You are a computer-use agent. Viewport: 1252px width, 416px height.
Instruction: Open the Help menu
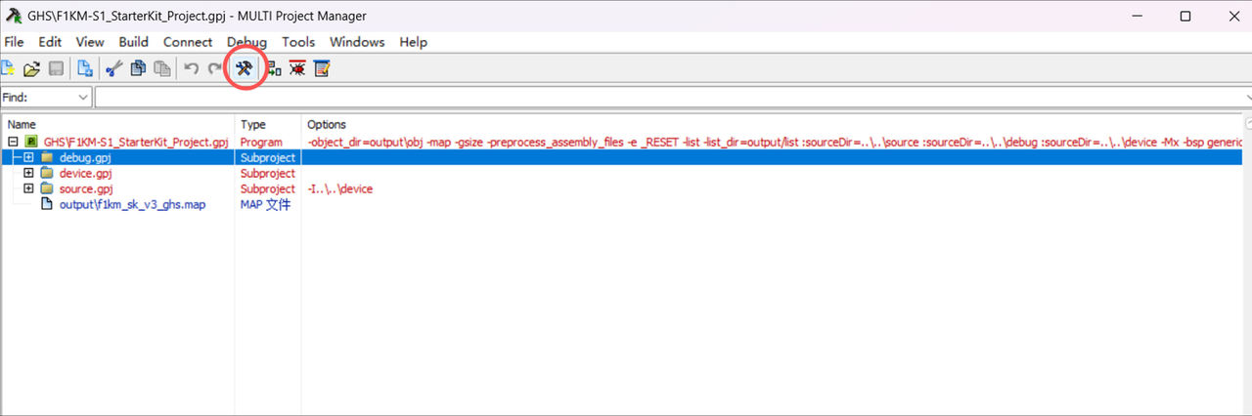[x=414, y=42]
